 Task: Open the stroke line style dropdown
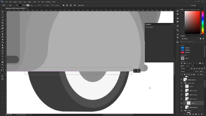40,5
